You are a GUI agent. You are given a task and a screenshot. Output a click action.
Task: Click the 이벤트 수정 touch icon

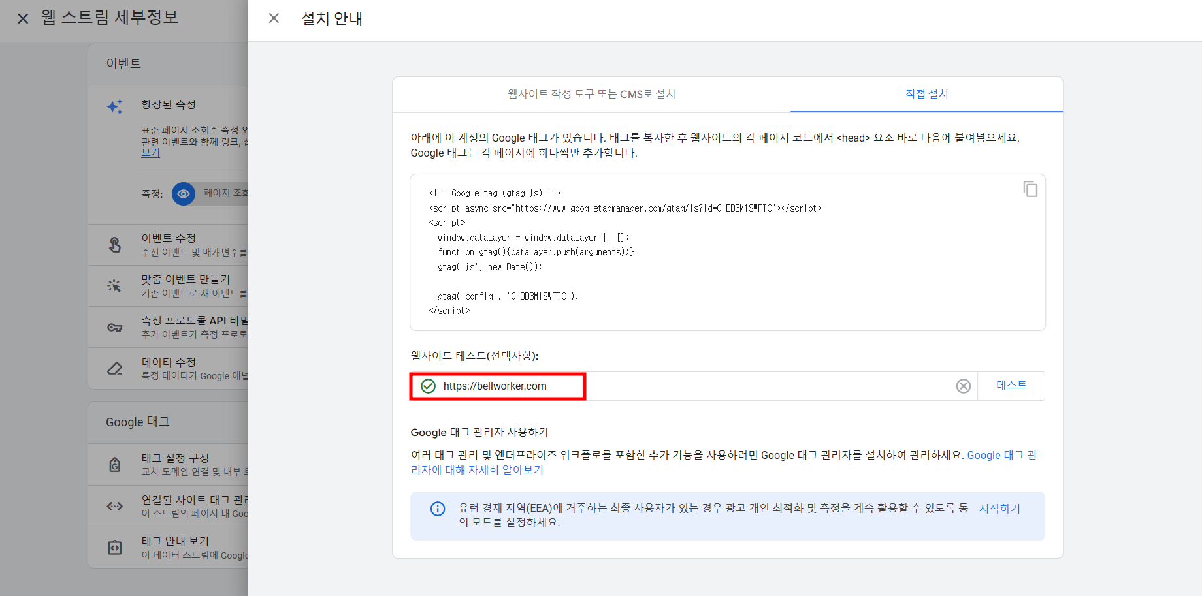pos(115,245)
